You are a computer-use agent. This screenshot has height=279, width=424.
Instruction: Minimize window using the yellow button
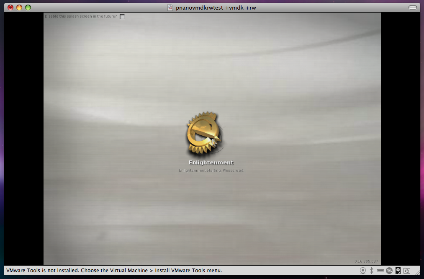tap(19, 8)
